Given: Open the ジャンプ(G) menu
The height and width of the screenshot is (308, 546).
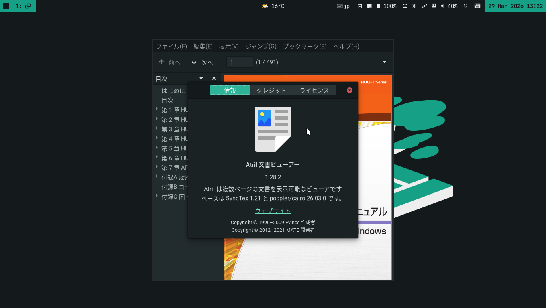Looking at the screenshot, I should (261, 46).
